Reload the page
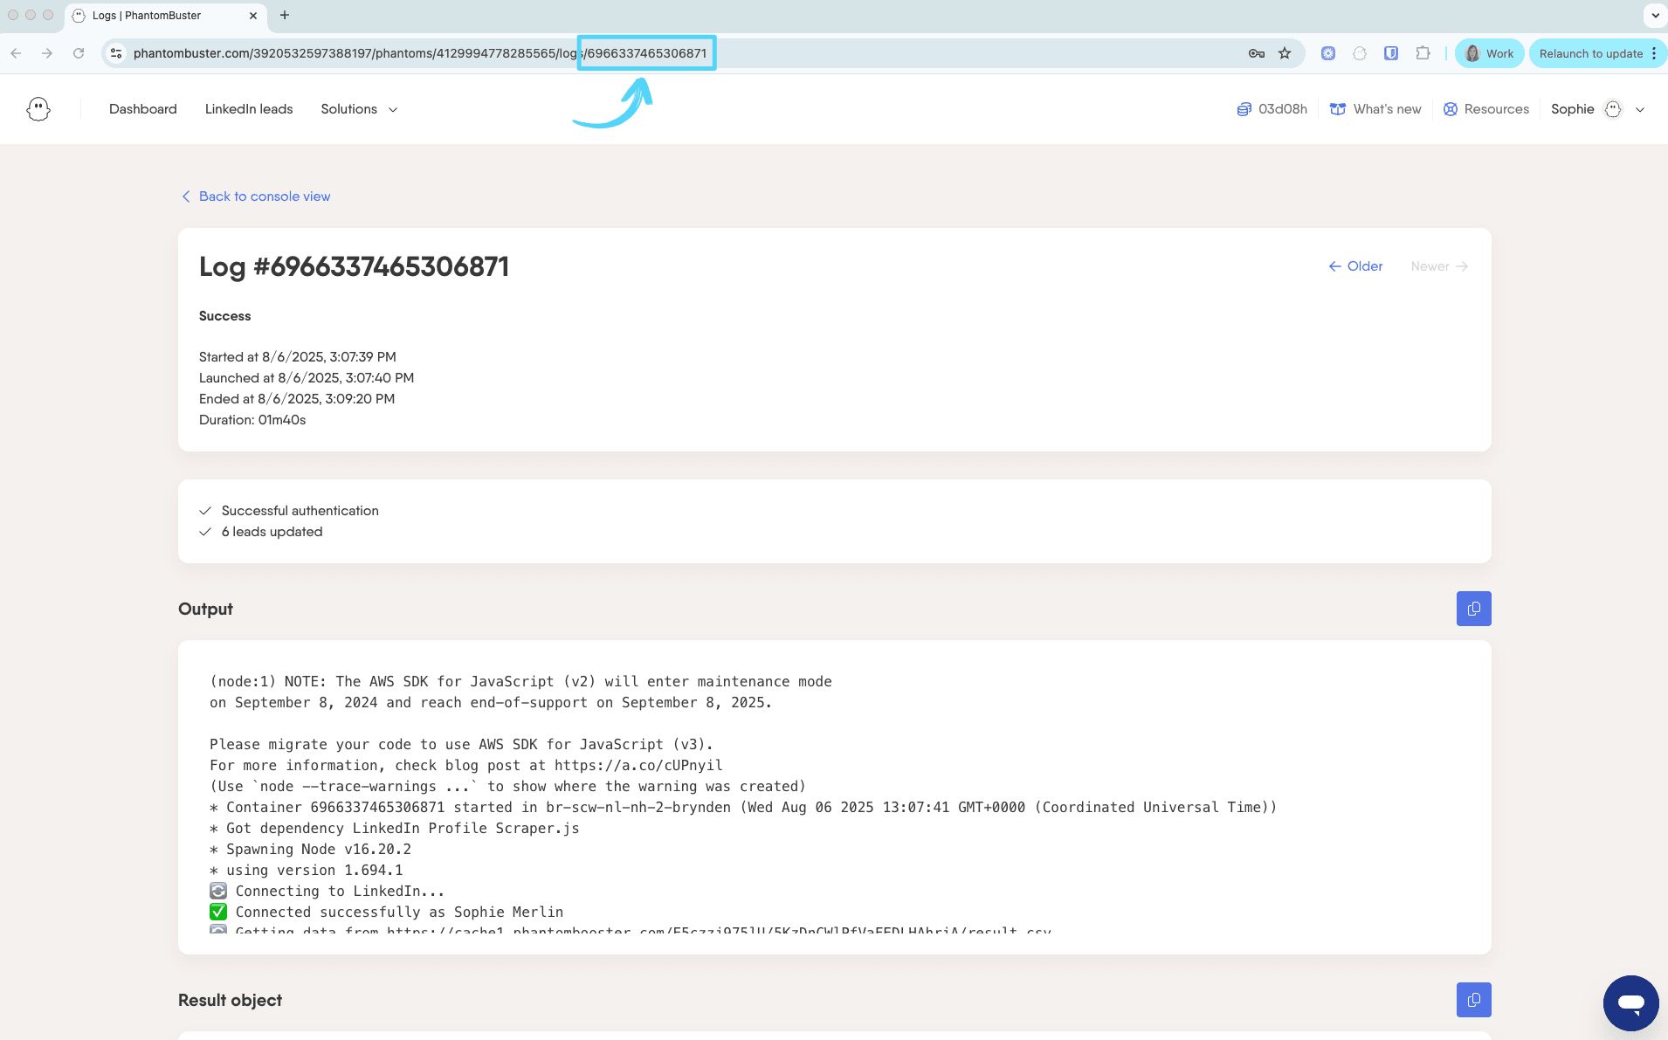Viewport: 1668px width, 1040px height. pos(79,53)
